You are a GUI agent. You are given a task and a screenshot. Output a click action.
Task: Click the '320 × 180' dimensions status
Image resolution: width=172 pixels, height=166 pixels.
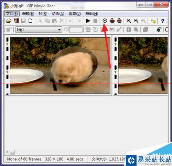[x=54, y=159]
